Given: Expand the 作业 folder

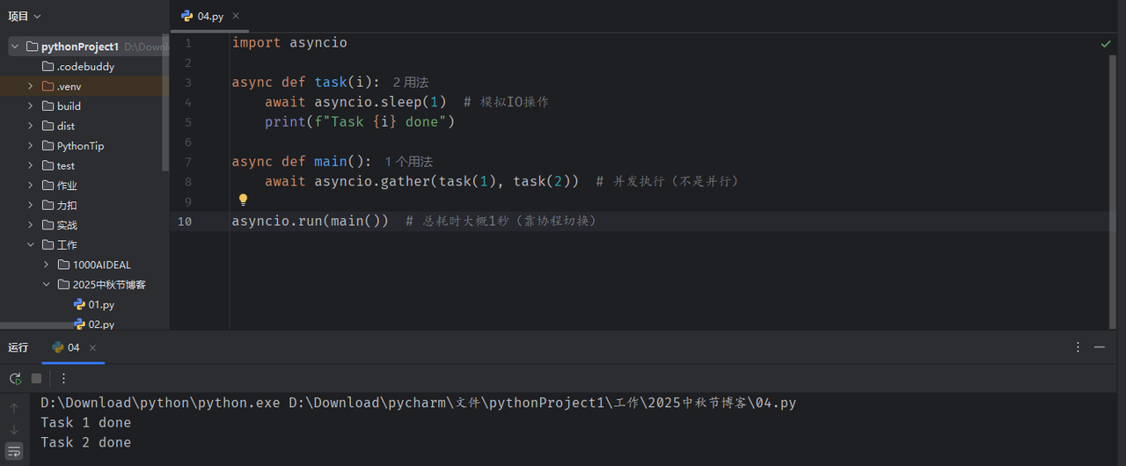Looking at the screenshot, I should 31,186.
